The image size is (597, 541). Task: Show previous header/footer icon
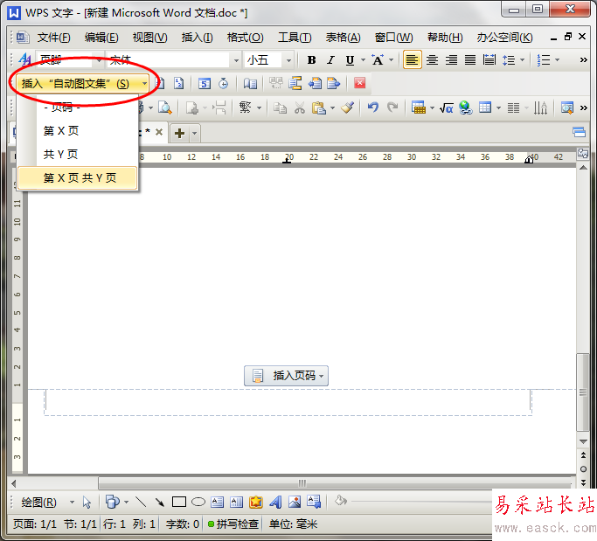click(315, 83)
